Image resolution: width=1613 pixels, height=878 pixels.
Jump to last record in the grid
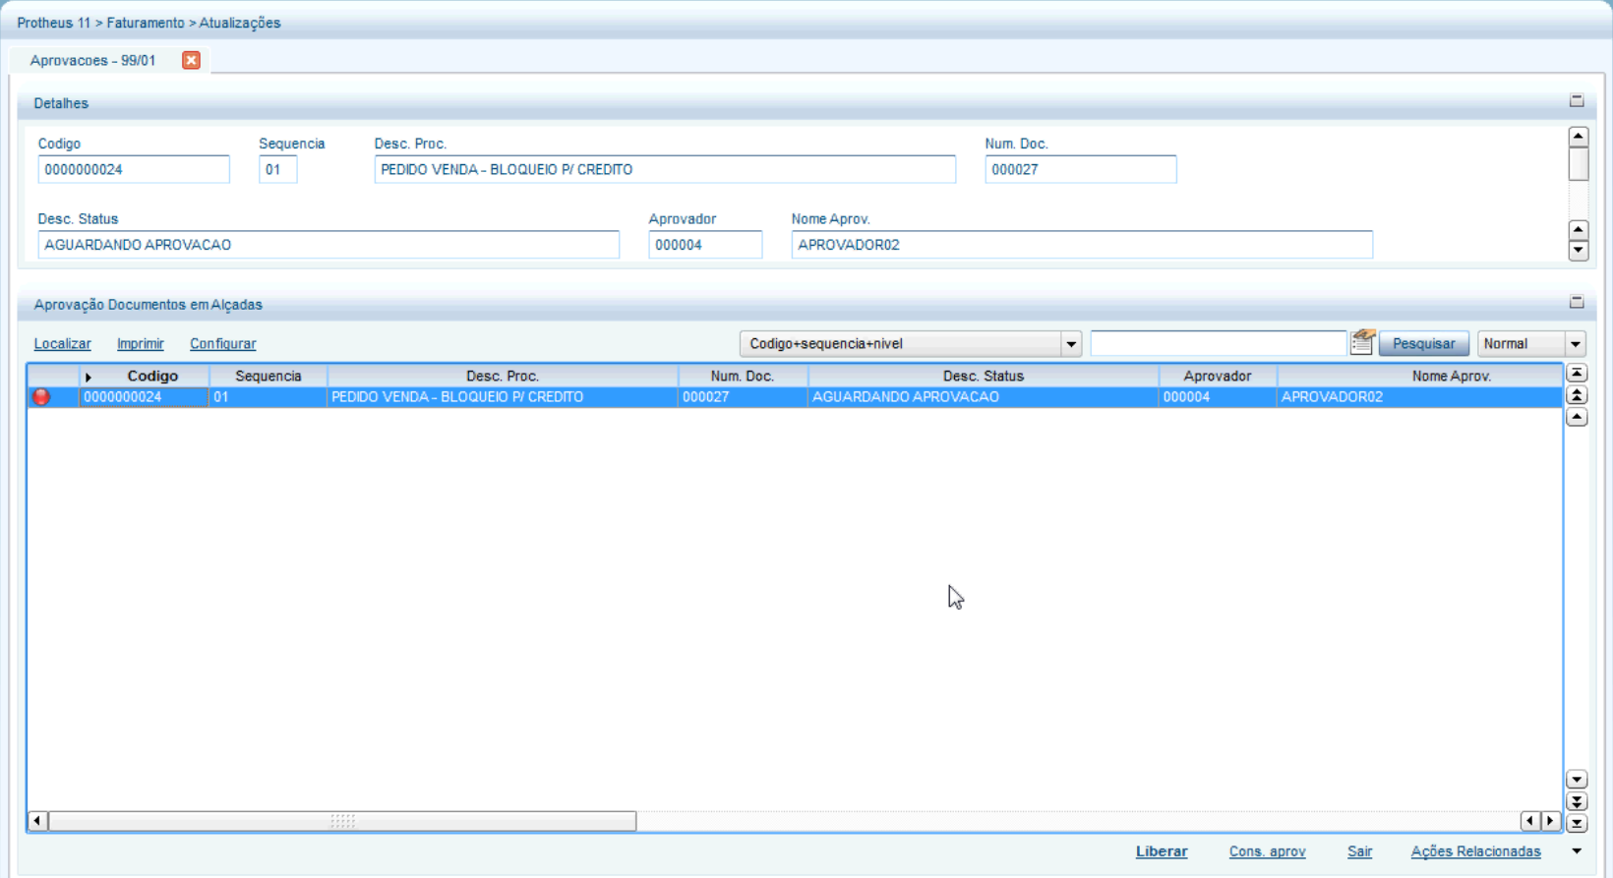pyautogui.click(x=1577, y=823)
